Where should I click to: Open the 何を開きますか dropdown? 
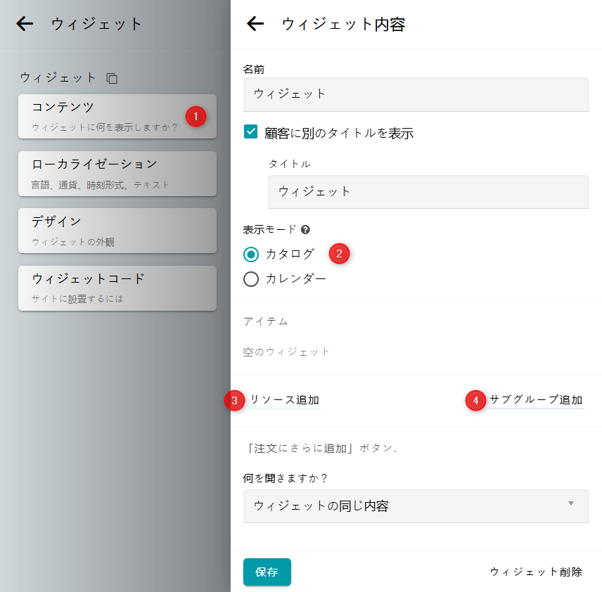415,506
